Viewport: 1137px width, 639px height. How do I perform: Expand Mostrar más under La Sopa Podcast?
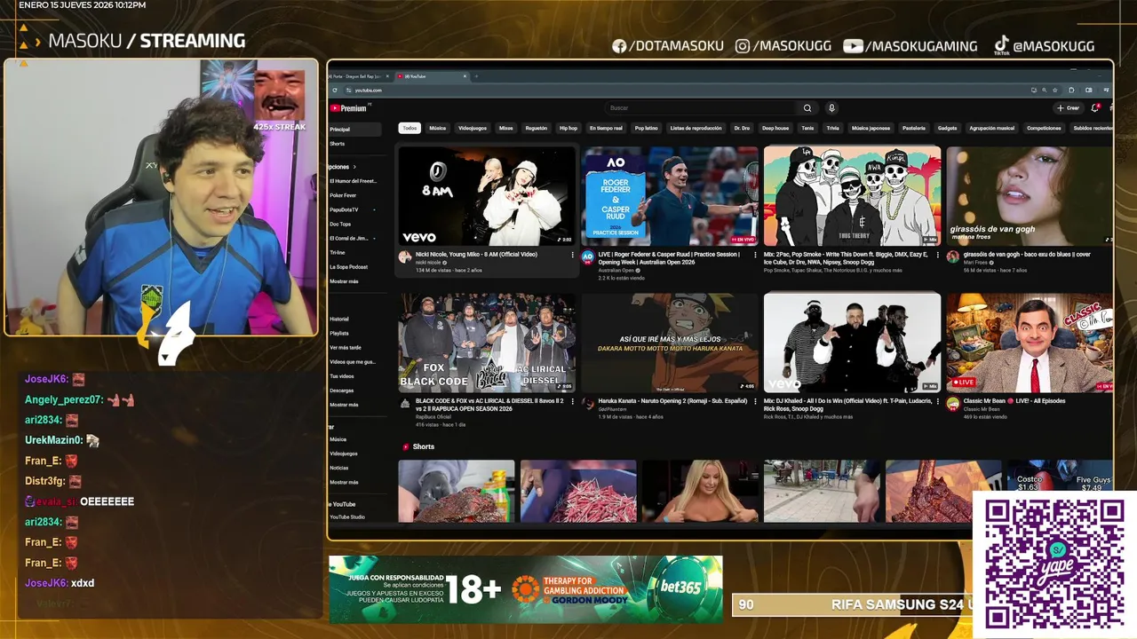coord(344,281)
